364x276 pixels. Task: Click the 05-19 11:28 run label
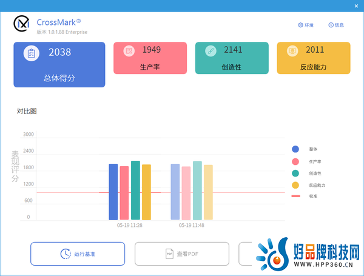tap(130, 225)
